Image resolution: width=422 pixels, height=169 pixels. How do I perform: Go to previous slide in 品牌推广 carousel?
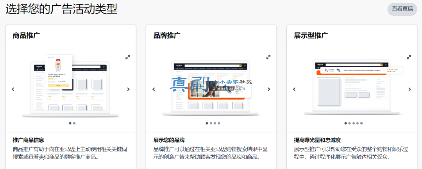(154, 89)
